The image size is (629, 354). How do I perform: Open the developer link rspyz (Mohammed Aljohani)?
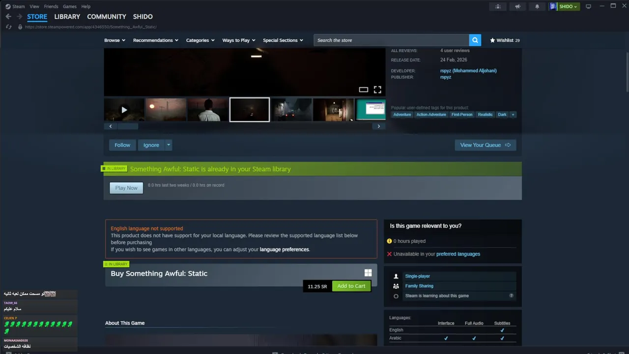468,71
